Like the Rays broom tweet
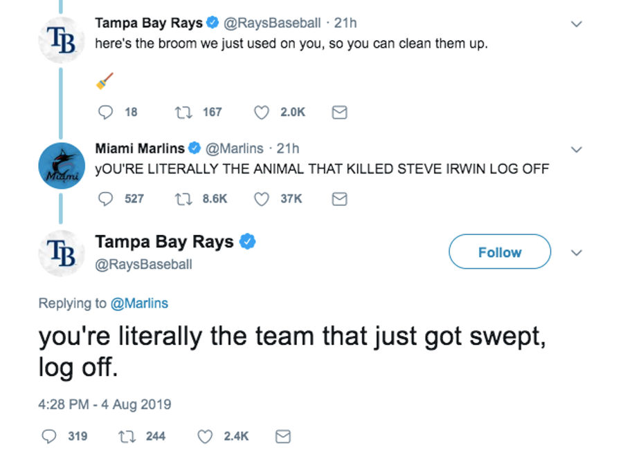This screenshot has height=452, width=623. tap(262, 112)
